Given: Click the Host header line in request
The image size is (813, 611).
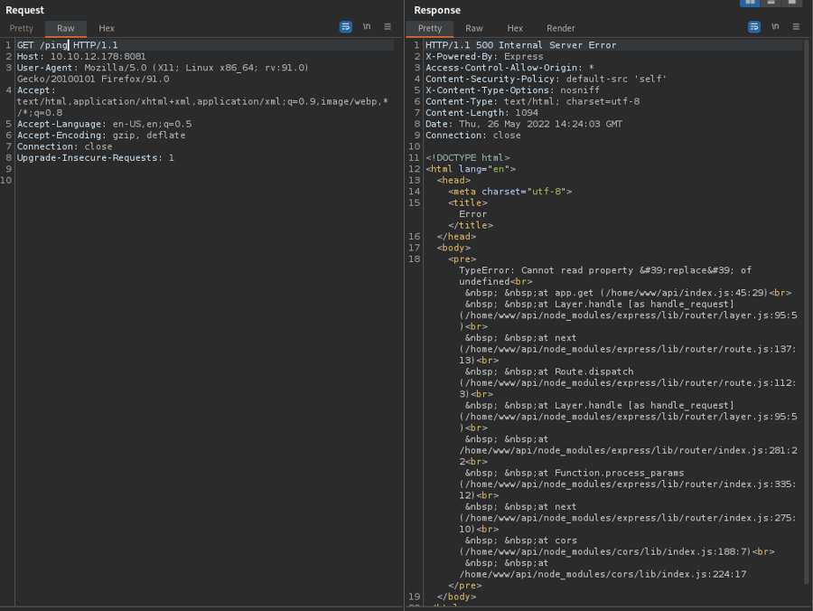Looking at the screenshot, I should pyautogui.click(x=81, y=56).
